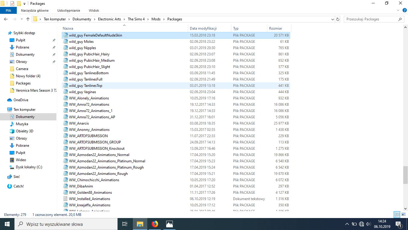
Task: Open the address bar history dropdown
Action: point(332,19)
